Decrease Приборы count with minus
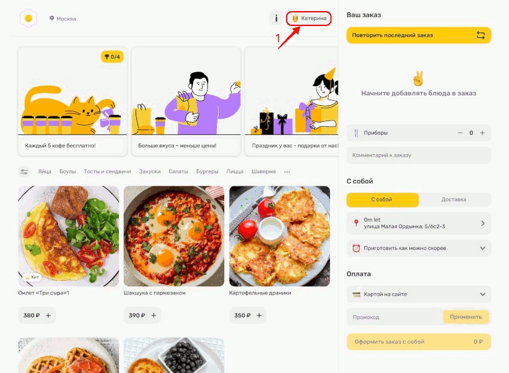Screen dimensions: 509x373 tap(459, 132)
